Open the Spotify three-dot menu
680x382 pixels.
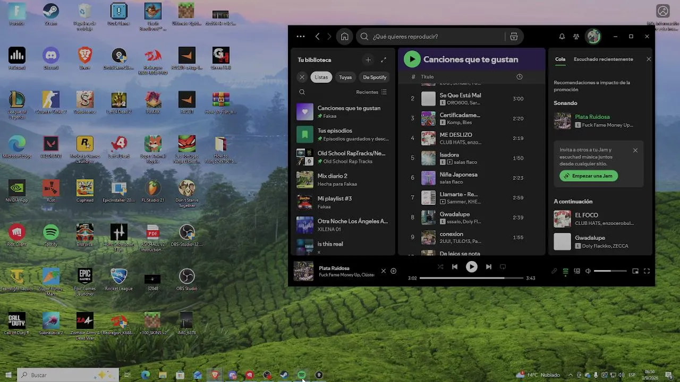pos(301,37)
